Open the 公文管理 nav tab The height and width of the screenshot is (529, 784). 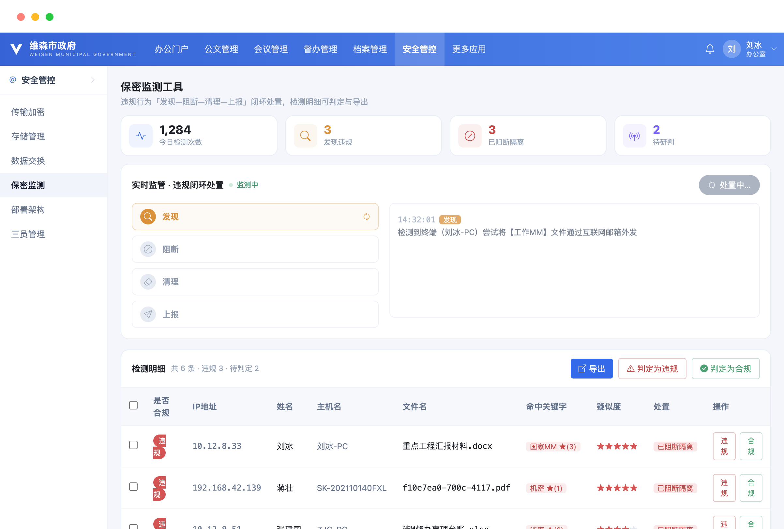(x=221, y=49)
